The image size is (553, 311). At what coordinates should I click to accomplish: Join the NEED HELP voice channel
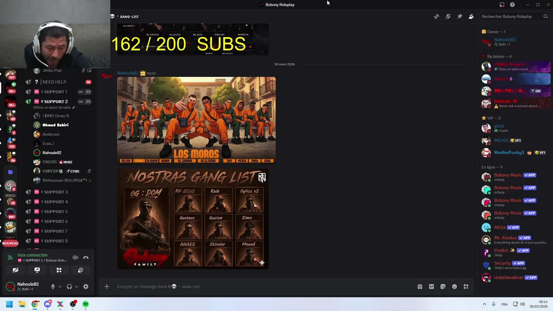point(58,82)
